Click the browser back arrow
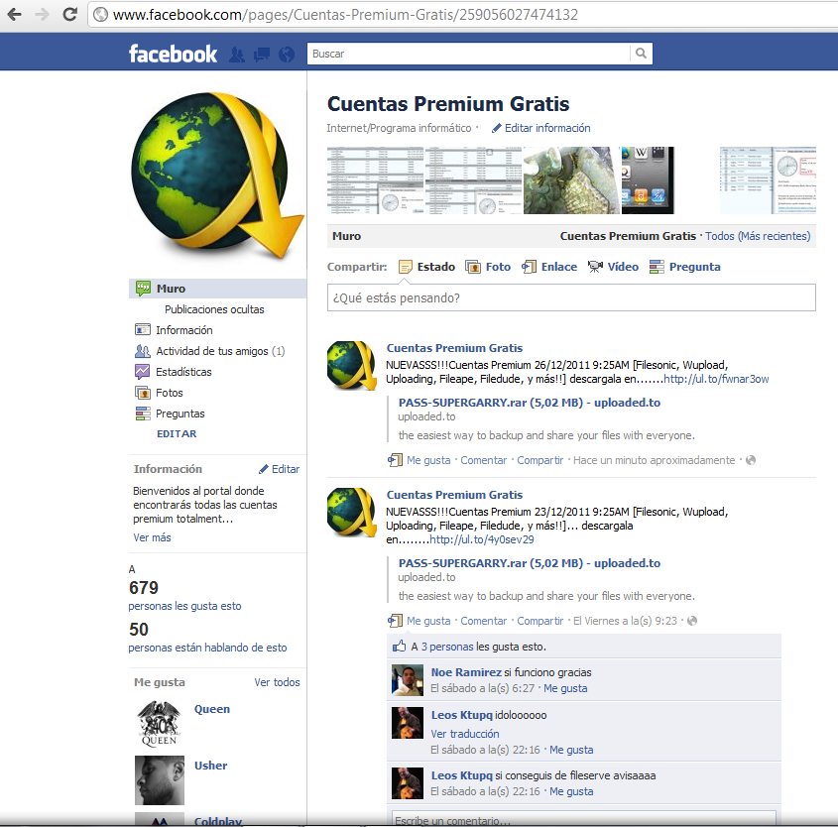 pyautogui.click(x=15, y=15)
